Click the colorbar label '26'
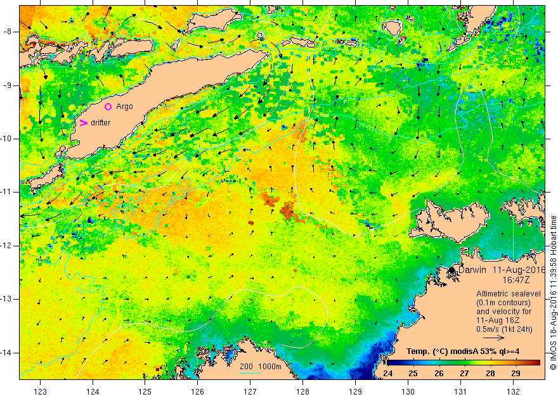558x399 pixels. coord(438,374)
